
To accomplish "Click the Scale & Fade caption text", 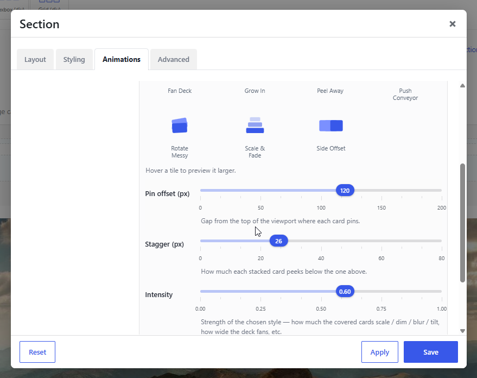I will [255, 152].
